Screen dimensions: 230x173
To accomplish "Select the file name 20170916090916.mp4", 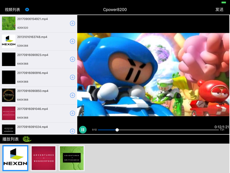I will (32, 73).
